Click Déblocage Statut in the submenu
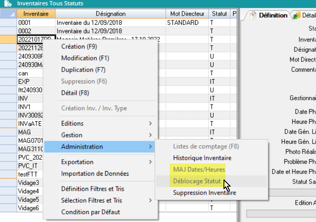This screenshot has width=316, height=222. click(x=197, y=181)
